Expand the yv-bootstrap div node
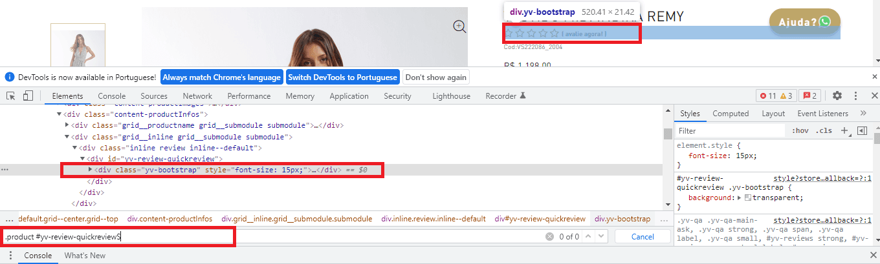880x264 pixels. [x=90, y=170]
